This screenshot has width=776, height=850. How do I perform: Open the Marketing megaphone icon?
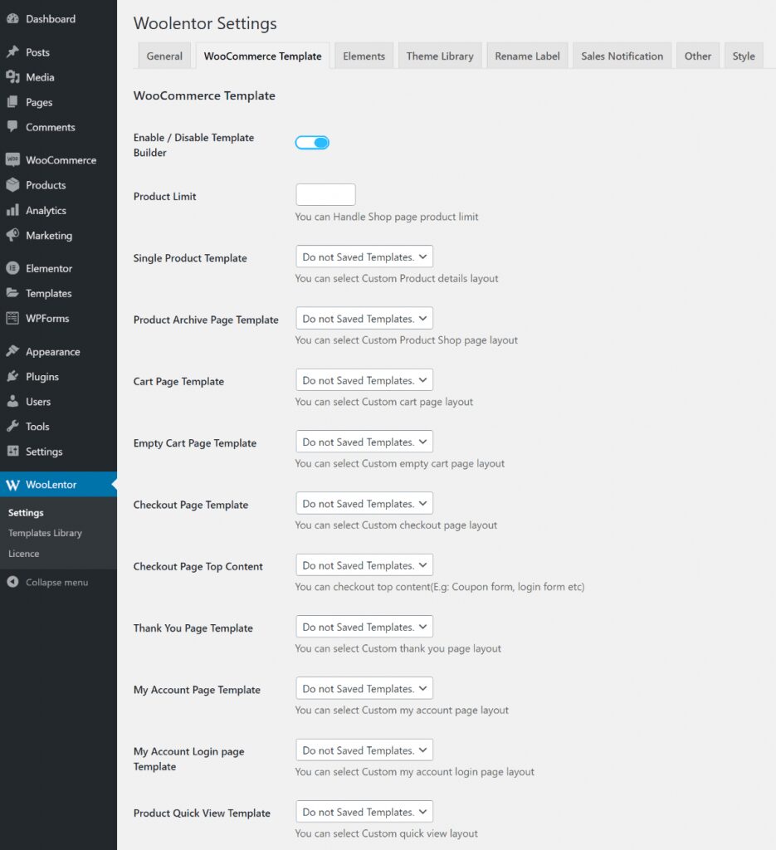(x=14, y=236)
